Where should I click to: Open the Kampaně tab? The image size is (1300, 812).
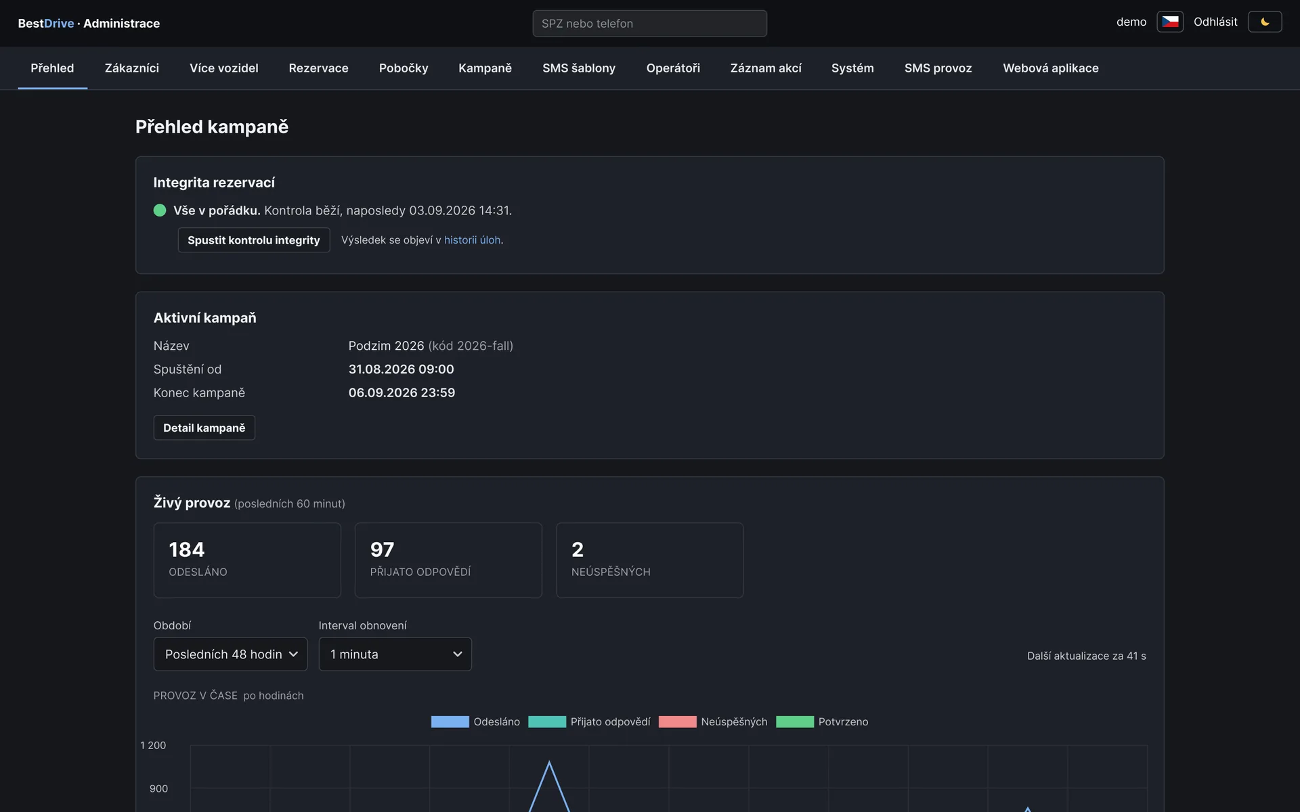[x=485, y=68]
